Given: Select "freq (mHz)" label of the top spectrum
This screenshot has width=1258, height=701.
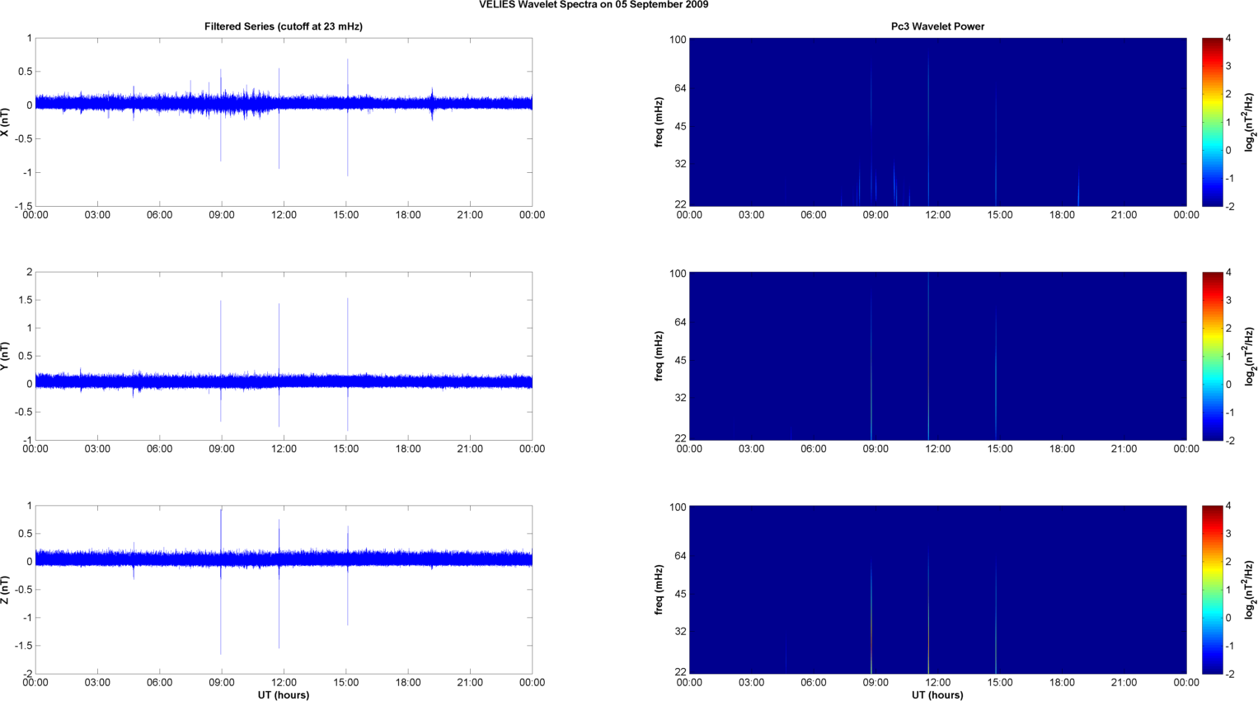Looking at the screenshot, I should [659, 122].
